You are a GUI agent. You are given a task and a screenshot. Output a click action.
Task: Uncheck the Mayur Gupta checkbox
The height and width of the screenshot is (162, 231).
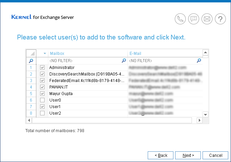[x=42, y=94]
